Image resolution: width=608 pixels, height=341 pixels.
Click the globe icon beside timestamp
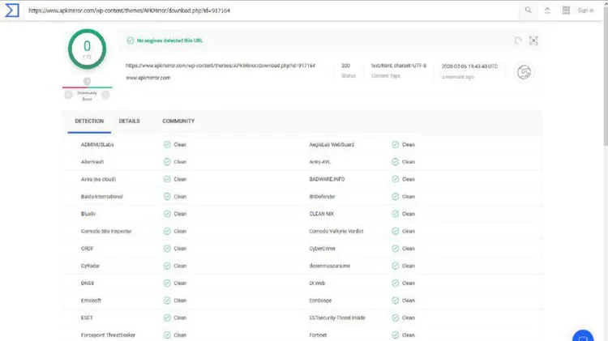click(524, 72)
